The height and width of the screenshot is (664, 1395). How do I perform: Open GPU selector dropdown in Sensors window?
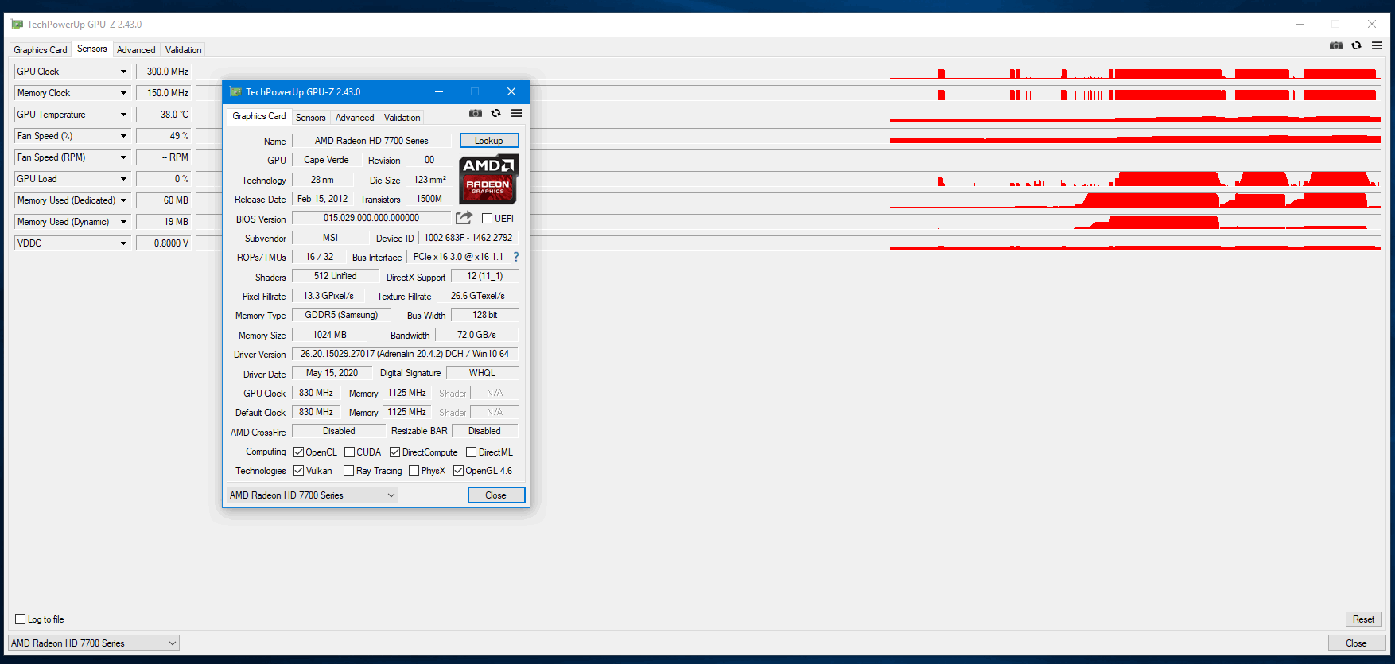point(94,643)
